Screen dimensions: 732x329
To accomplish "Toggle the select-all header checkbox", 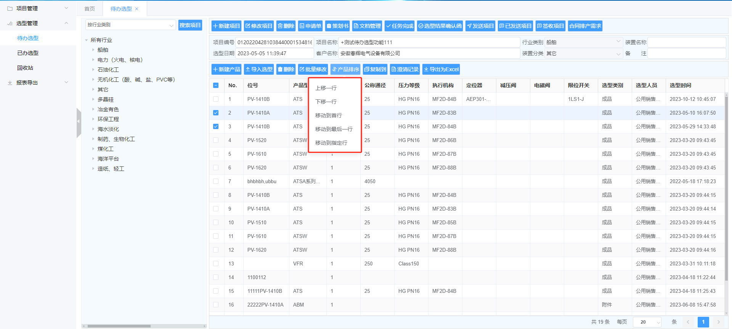I will [216, 85].
